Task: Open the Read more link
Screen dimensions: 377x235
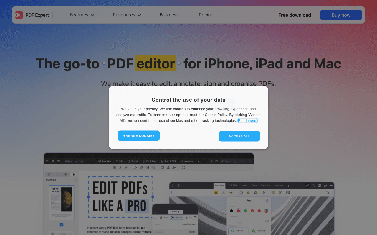Action: [x=248, y=121]
